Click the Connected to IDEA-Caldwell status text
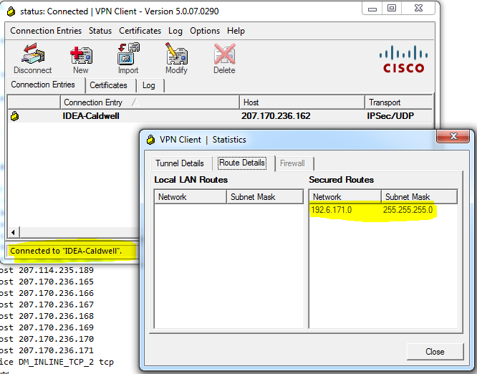This screenshot has height=374, width=477. pyautogui.click(x=66, y=251)
